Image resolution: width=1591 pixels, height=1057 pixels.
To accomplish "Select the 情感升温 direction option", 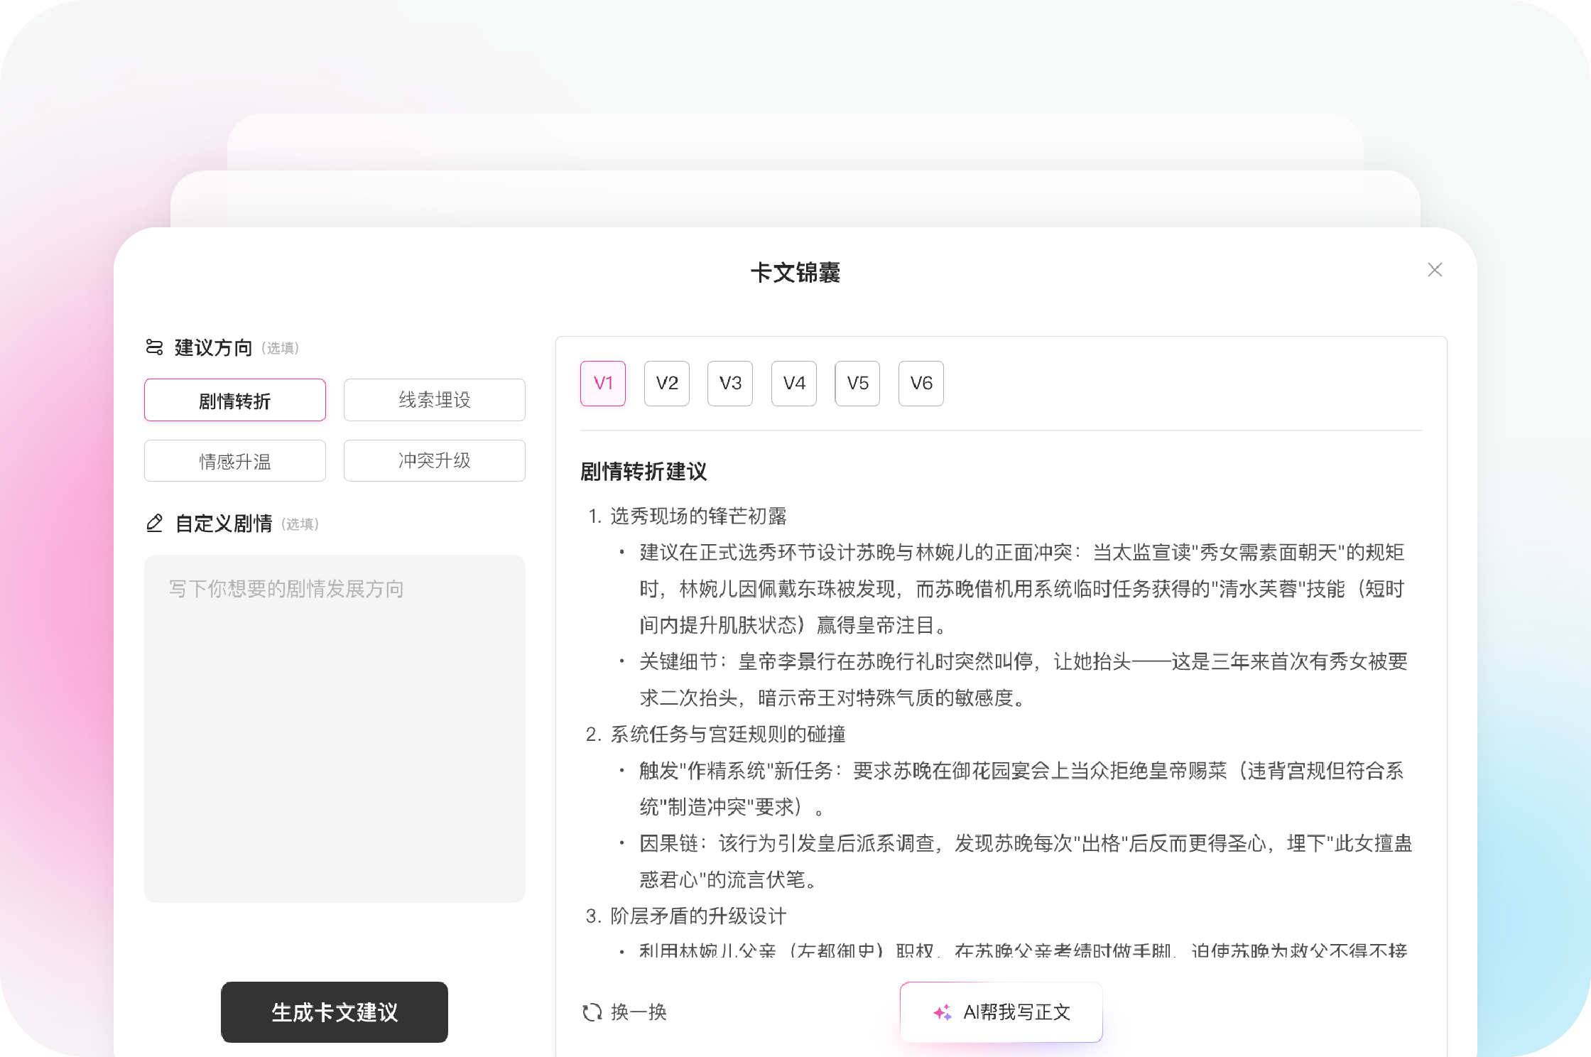I will [235, 460].
